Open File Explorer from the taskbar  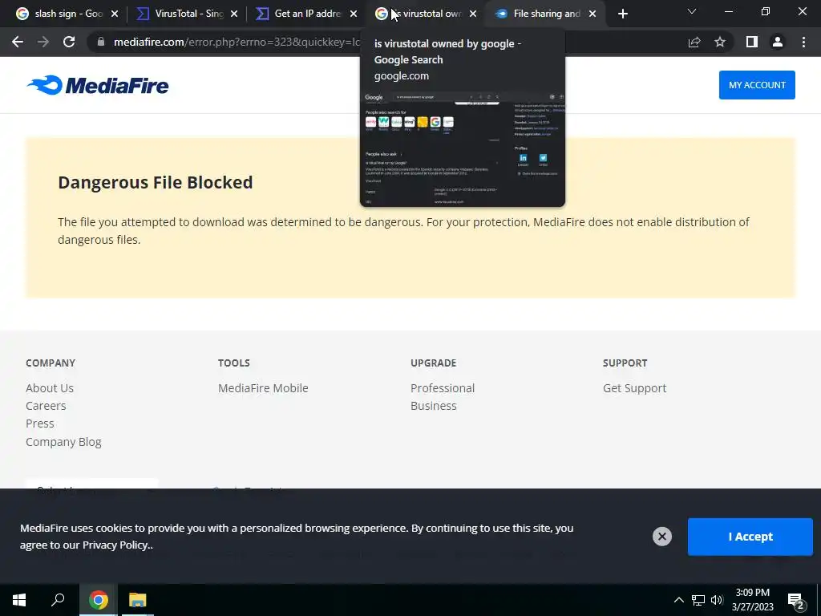click(x=138, y=600)
